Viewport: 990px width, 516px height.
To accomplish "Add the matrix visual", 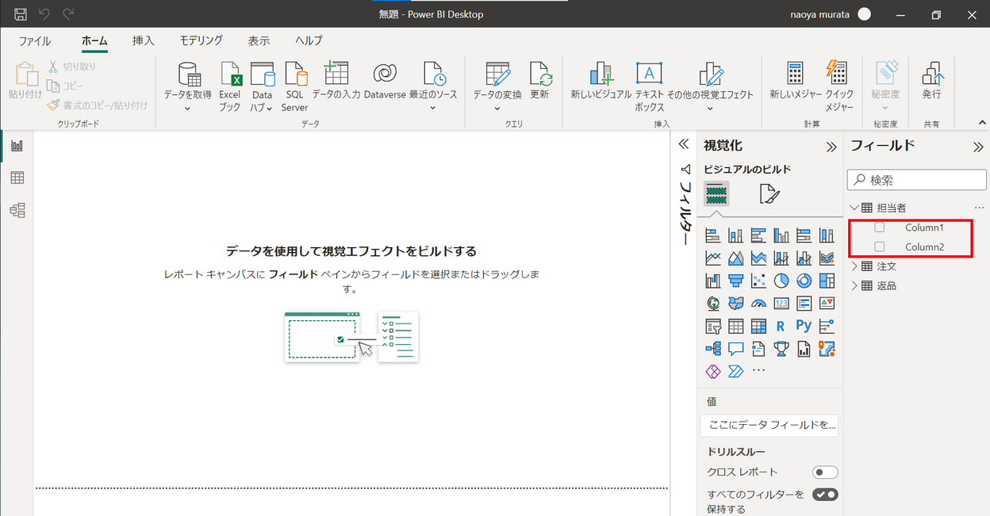I will (x=758, y=327).
